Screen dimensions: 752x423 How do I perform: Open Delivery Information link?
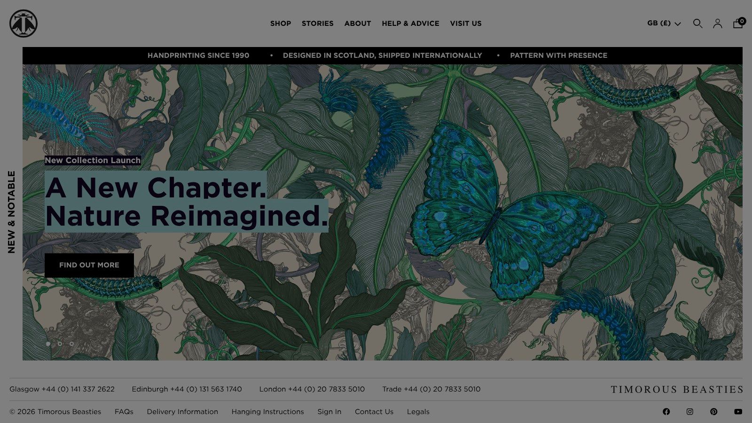click(182, 412)
